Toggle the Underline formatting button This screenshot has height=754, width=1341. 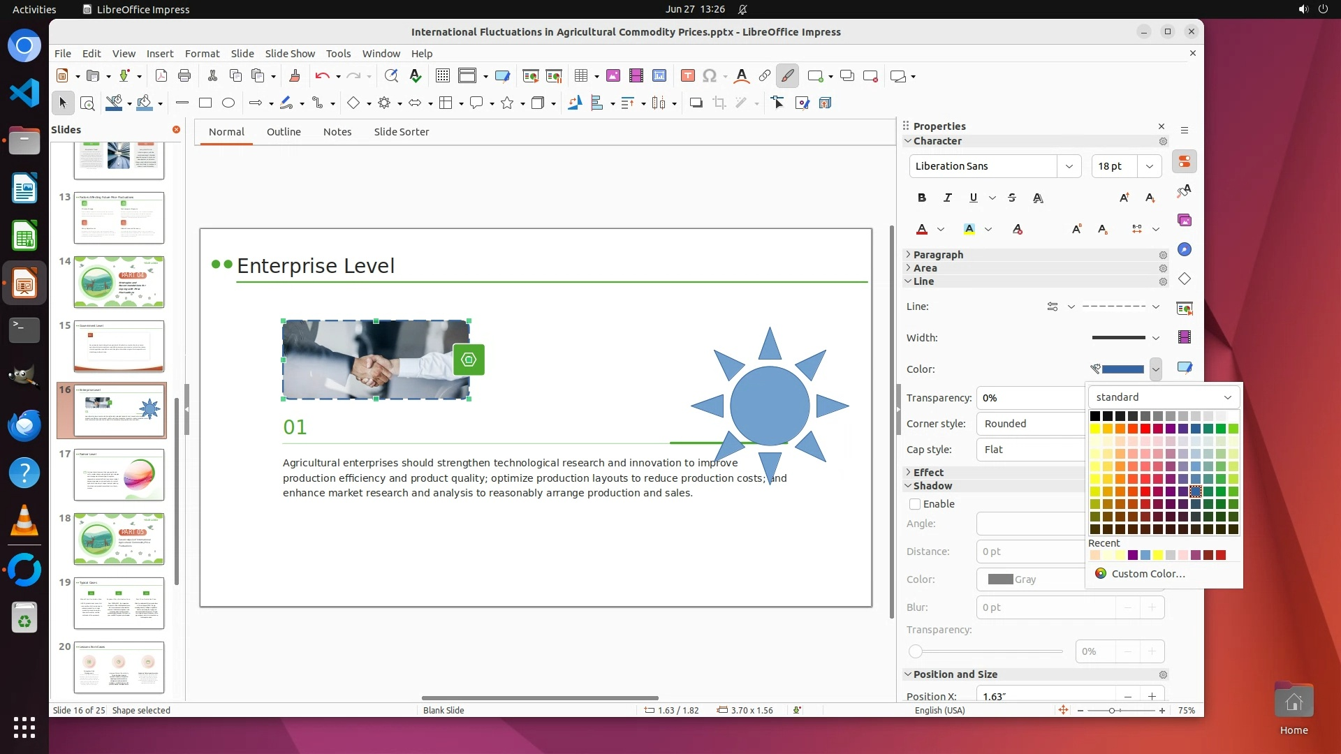coord(973,198)
